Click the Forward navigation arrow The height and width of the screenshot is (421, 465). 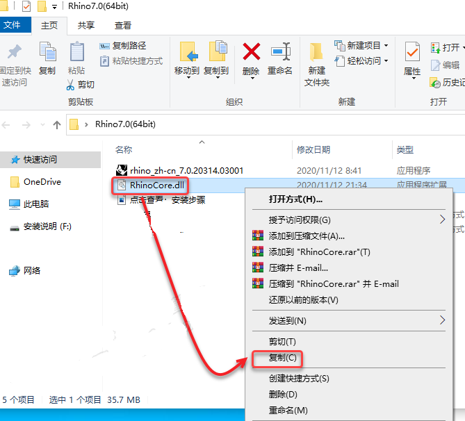(x=26, y=125)
